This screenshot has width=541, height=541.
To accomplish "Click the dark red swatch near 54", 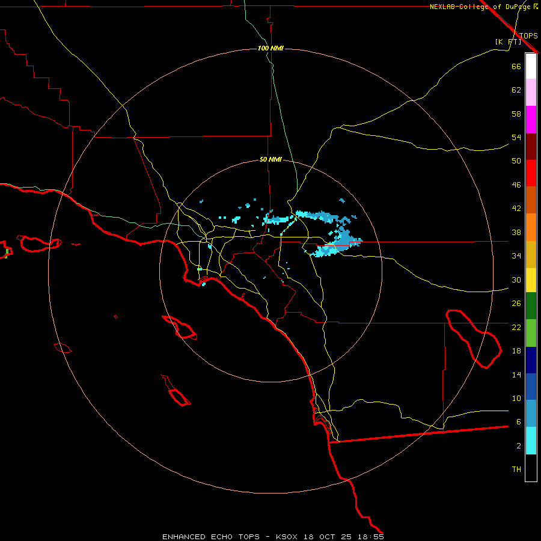I will [x=531, y=146].
